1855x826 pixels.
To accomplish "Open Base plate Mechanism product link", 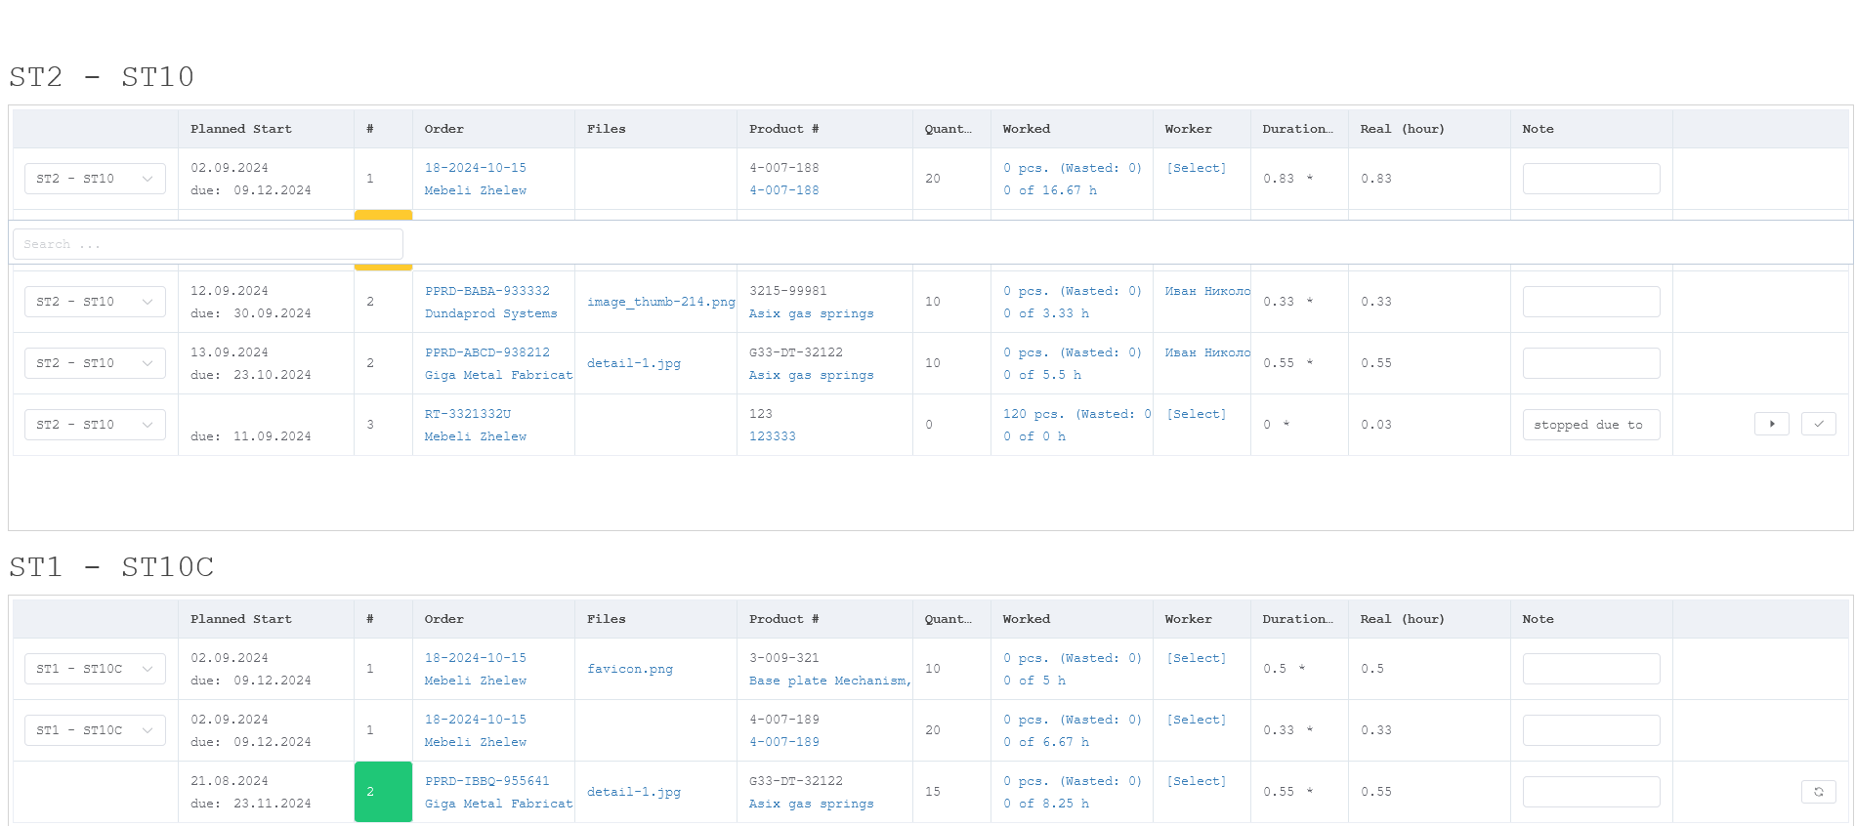I will (829, 681).
